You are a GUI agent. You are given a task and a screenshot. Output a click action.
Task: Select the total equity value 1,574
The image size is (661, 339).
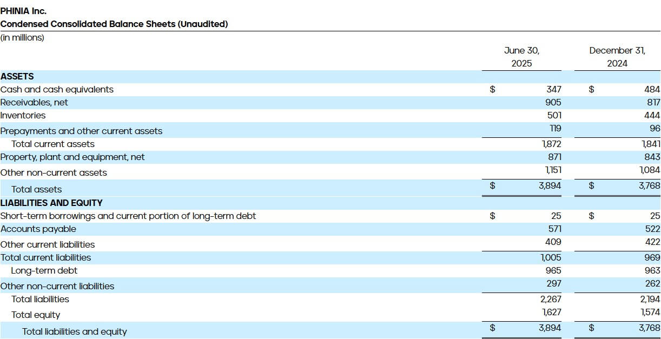tap(651, 312)
